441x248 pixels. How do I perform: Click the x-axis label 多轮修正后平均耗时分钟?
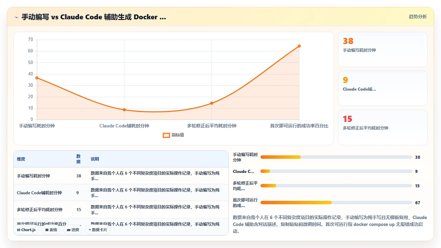pyautogui.click(x=212, y=126)
